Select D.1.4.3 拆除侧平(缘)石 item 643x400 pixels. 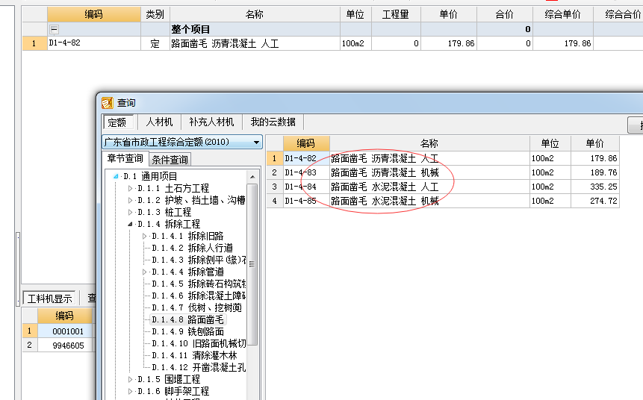click(x=199, y=260)
